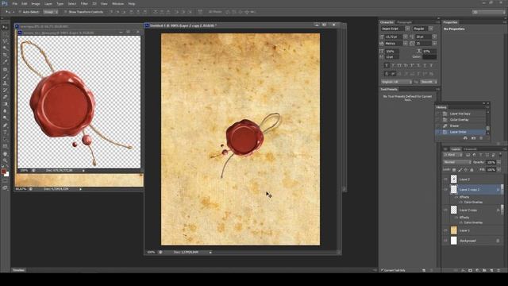Screen dimensions: 508x286
Task: Open the Filter menu
Action: pos(84,3)
